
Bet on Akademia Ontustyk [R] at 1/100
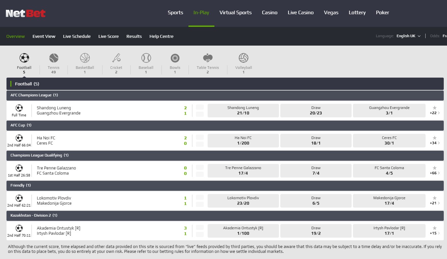[x=243, y=231]
